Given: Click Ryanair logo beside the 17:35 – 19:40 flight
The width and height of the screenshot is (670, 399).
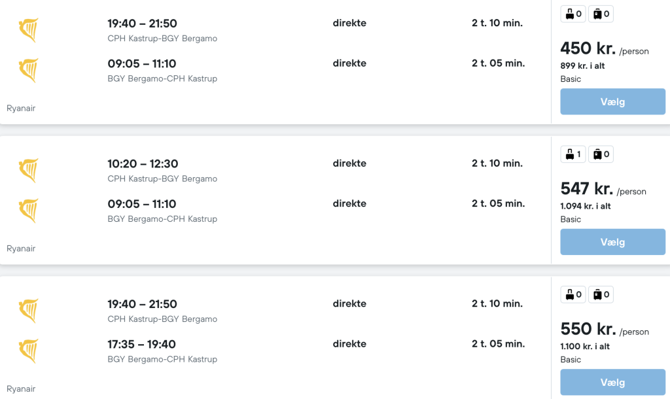Looking at the screenshot, I should point(29,351).
